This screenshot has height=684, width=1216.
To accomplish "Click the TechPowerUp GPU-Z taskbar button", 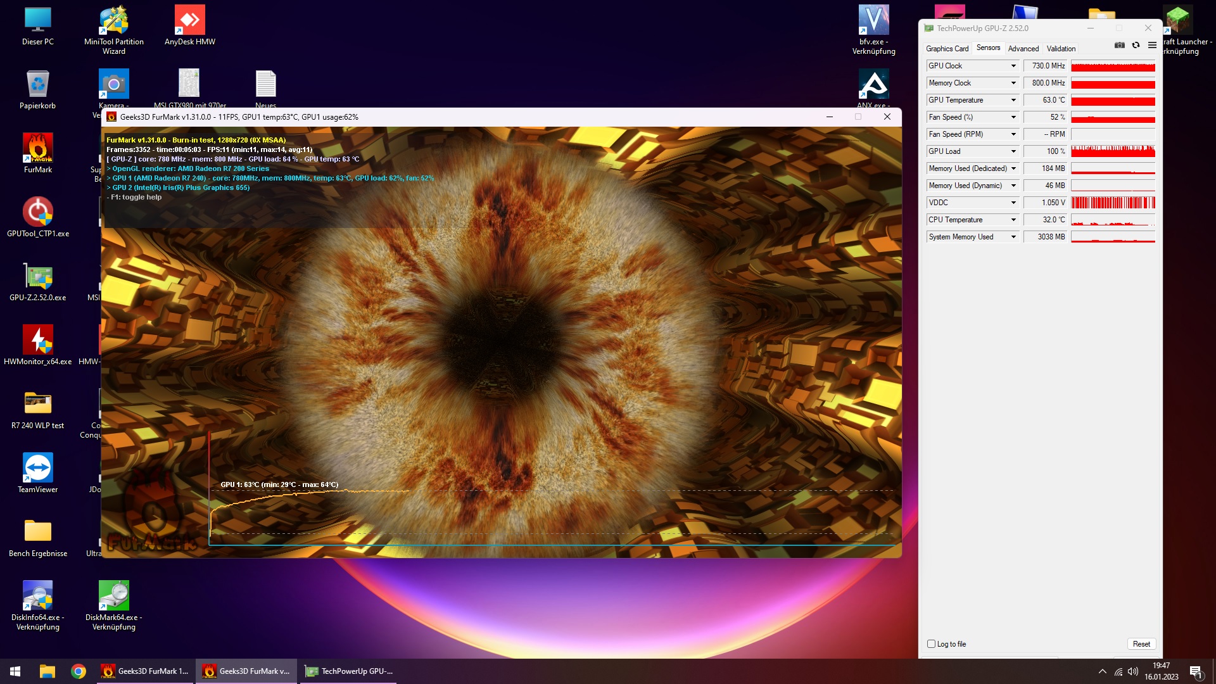I will tap(349, 671).
